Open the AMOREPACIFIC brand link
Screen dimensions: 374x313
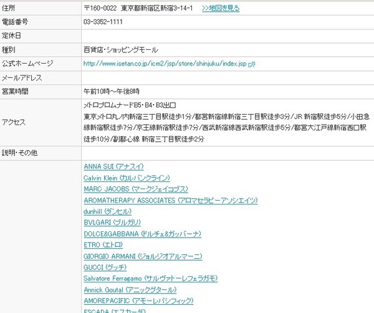(138, 301)
